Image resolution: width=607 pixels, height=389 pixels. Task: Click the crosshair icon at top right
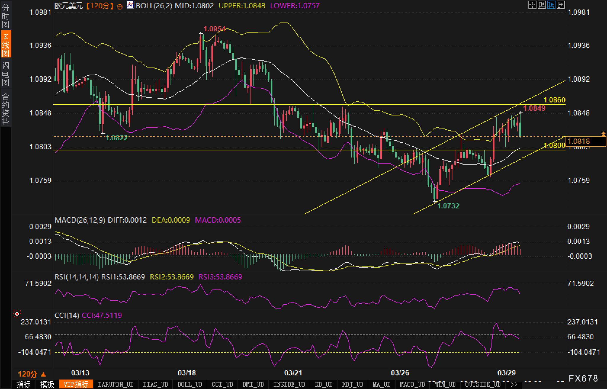click(532, 5)
